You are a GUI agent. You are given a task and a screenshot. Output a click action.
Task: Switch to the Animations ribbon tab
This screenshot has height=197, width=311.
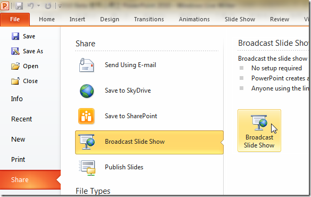[x=194, y=19]
